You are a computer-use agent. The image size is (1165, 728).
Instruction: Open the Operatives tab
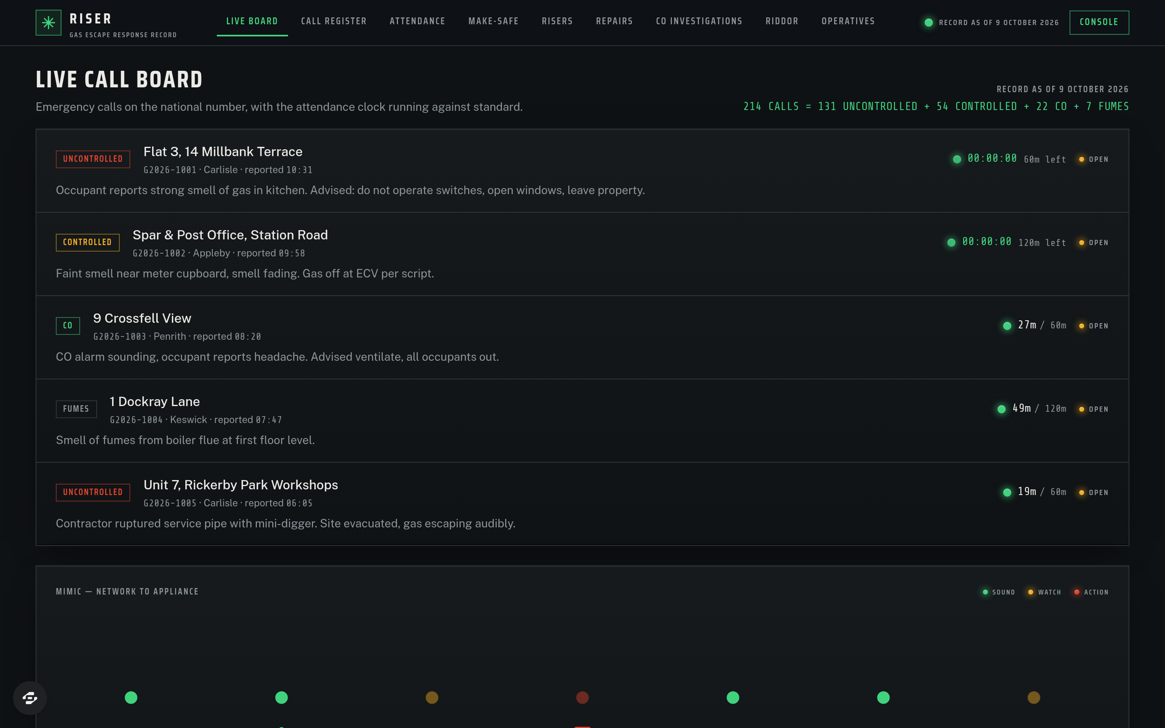[848, 21]
